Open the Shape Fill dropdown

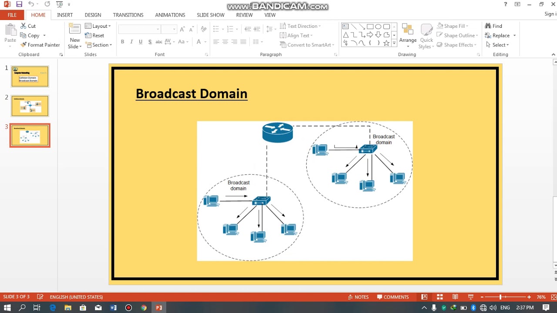(453, 26)
